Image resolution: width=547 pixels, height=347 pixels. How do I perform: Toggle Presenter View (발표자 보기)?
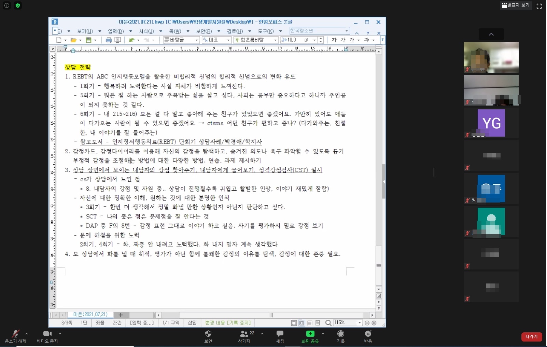click(516, 5)
